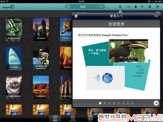The image size is (163, 122).
Task: Click the 欢迎使用 heading
Action: click(x=116, y=24)
